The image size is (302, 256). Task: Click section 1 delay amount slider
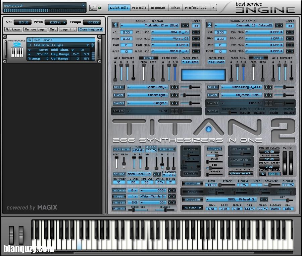click(x=190, y=87)
